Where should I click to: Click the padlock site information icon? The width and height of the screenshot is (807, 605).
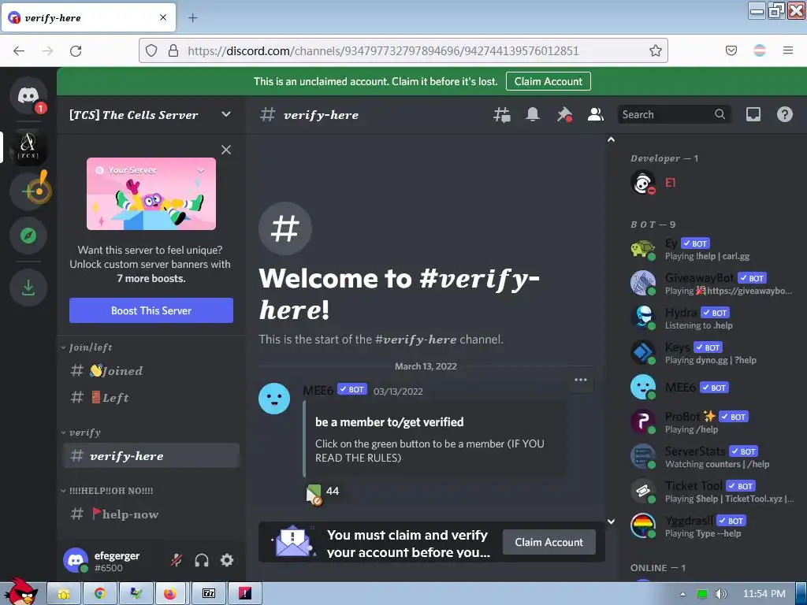tap(173, 50)
